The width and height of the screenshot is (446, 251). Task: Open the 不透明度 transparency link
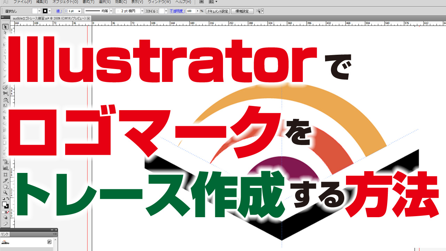click(177, 11)
